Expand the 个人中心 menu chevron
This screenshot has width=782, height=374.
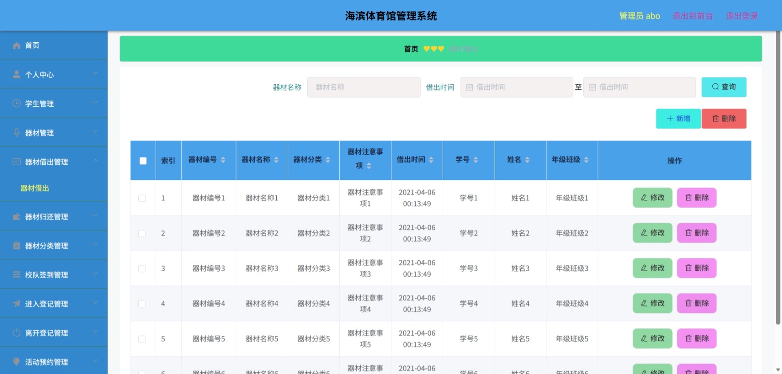click(x=95, y=74)
